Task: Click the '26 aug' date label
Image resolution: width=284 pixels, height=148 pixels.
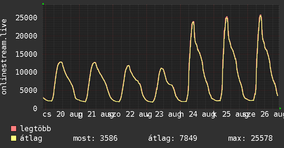Action: [272, 114]
